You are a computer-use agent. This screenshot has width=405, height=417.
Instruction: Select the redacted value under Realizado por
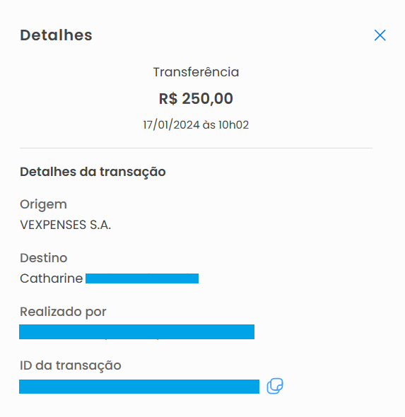136,332
